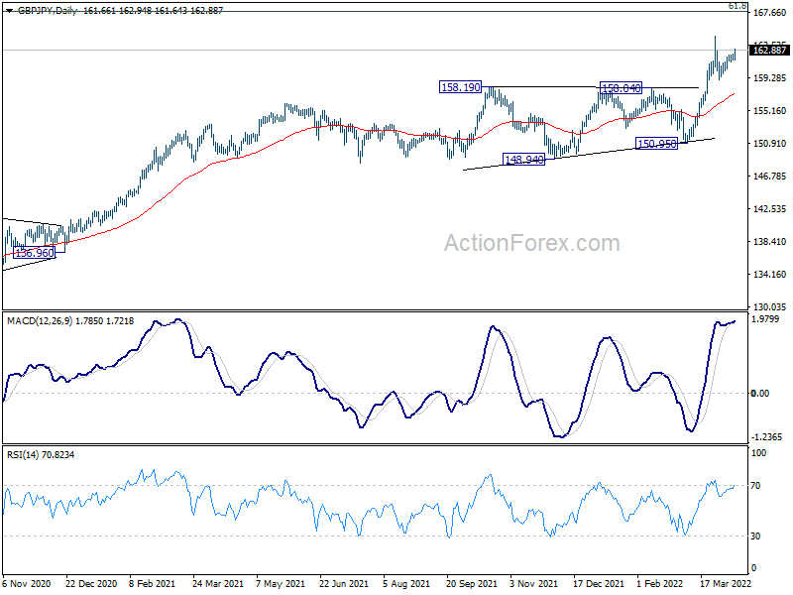
Task: Click the RSI(14) 70.8234 indicator label
Action: [x=41, y=455]
